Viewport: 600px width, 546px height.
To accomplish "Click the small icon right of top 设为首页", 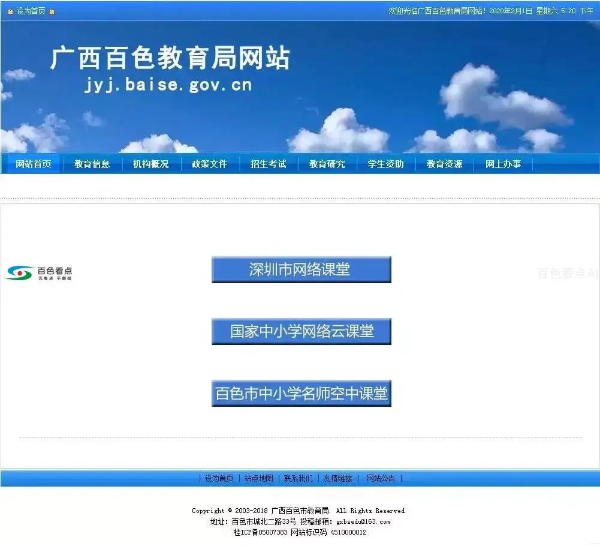I will (x=52, y=11).
